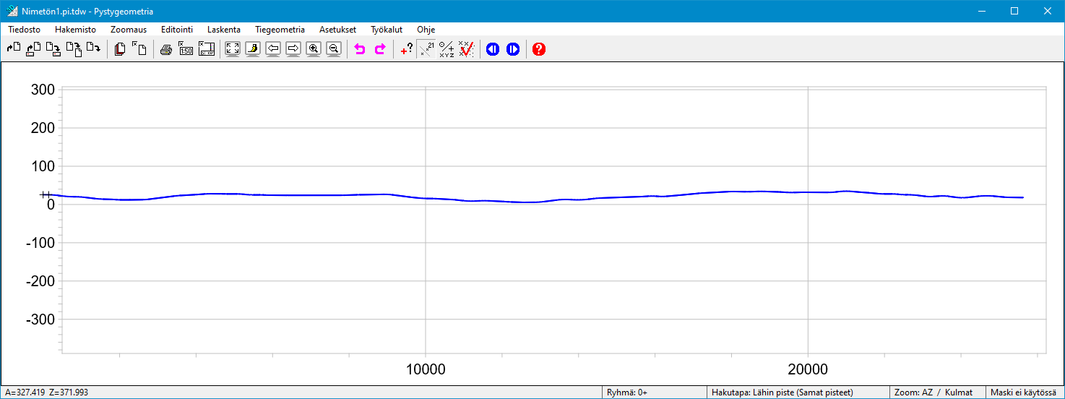
Task: Go to previous with blue left circle
Action: click(x=493, y=49)
